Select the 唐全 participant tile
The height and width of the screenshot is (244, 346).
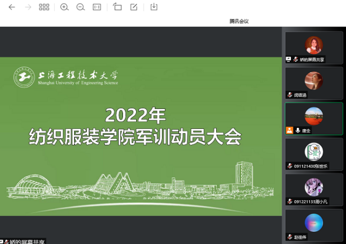[x=314, y=118]
